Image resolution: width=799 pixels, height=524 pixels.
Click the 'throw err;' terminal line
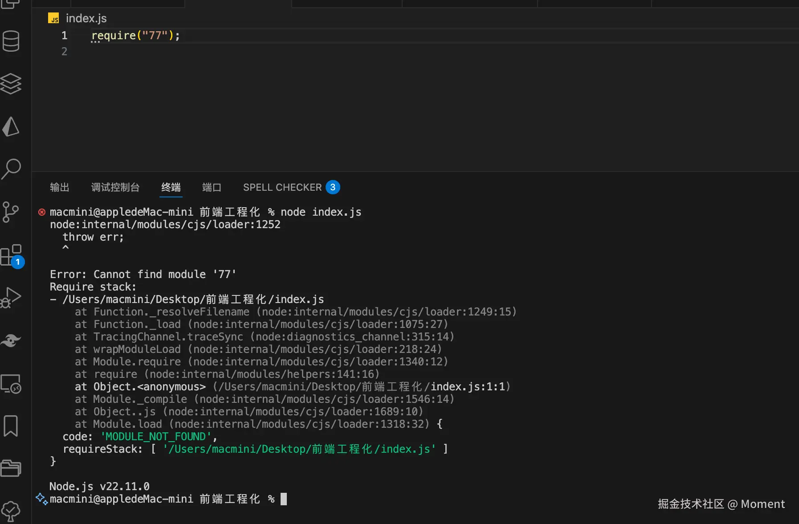point(93,237)
